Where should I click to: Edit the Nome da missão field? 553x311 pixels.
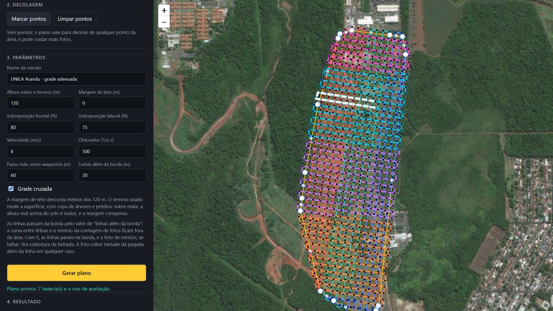76,79
